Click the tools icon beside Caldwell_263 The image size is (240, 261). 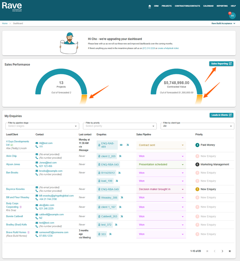pos(122,216)
